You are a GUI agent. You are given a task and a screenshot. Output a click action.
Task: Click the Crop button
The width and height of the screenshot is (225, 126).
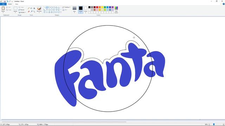coord(21,7)
